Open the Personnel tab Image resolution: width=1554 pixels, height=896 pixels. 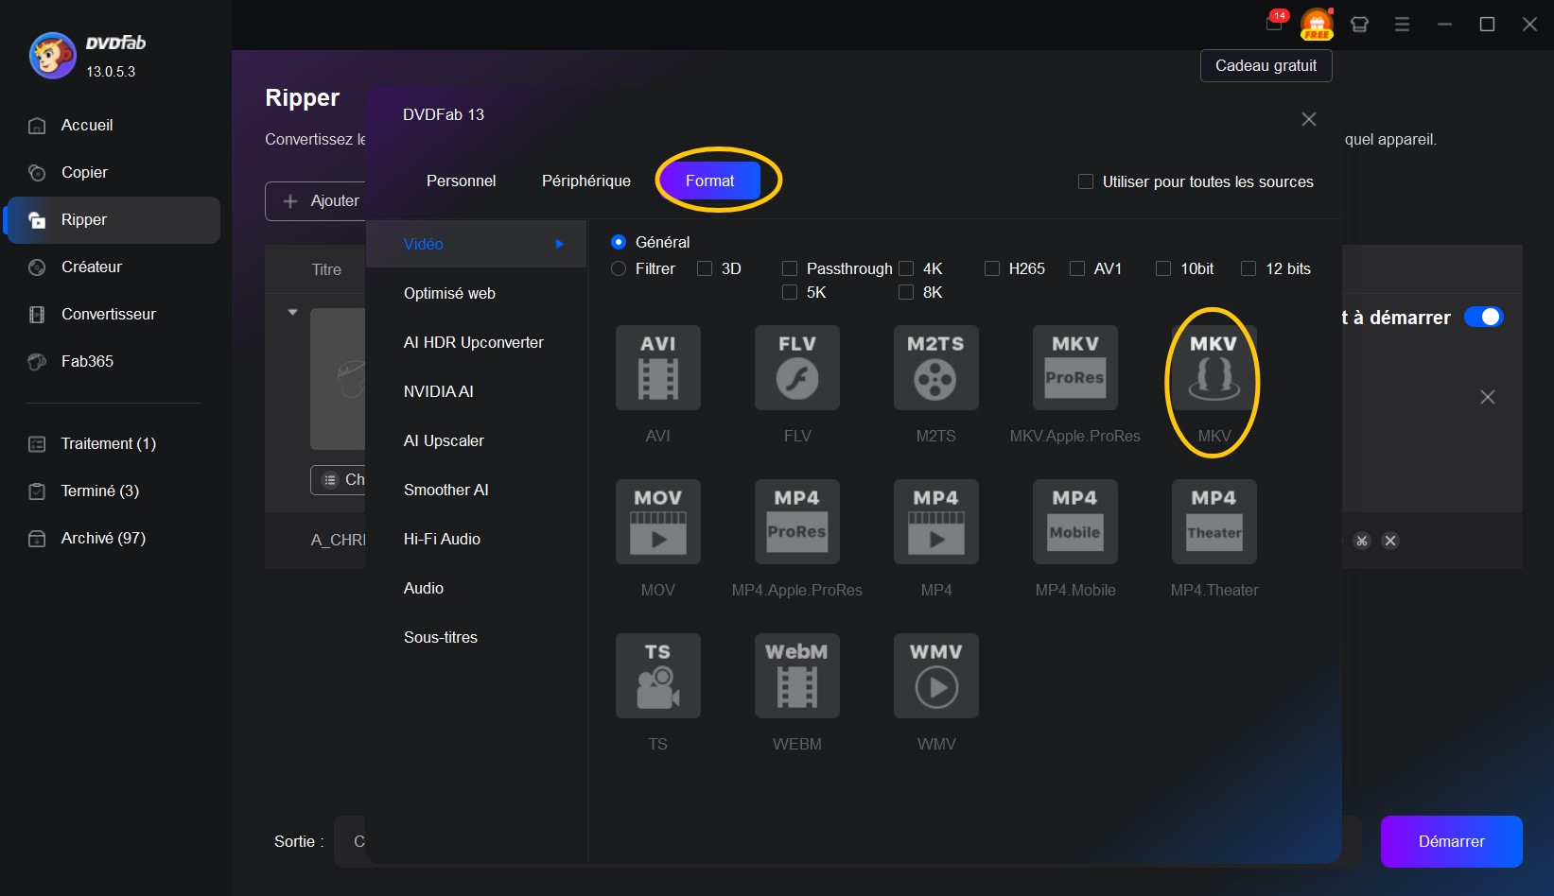tap(462, 181)
